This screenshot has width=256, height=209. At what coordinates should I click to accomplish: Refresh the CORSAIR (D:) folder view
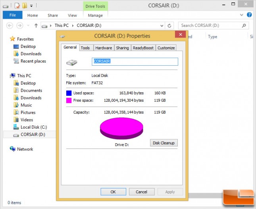click(169, 26)
